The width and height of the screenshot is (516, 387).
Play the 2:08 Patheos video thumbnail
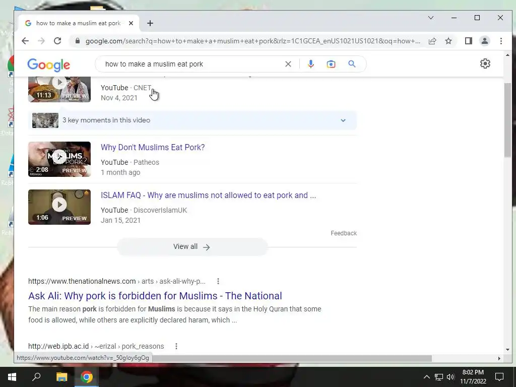(59, 159)
